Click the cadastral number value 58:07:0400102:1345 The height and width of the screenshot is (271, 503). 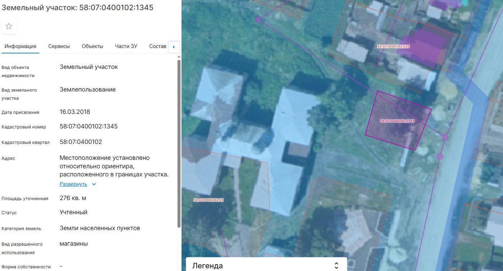(89, 126)
